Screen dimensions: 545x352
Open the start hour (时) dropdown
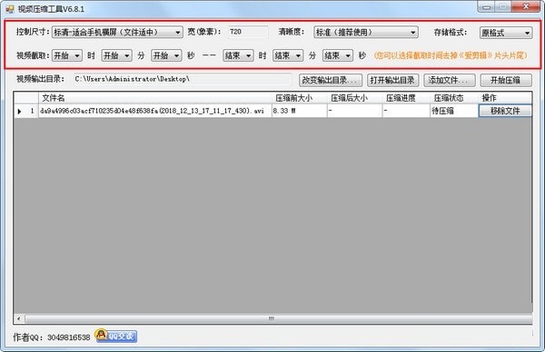coord(67,55)
